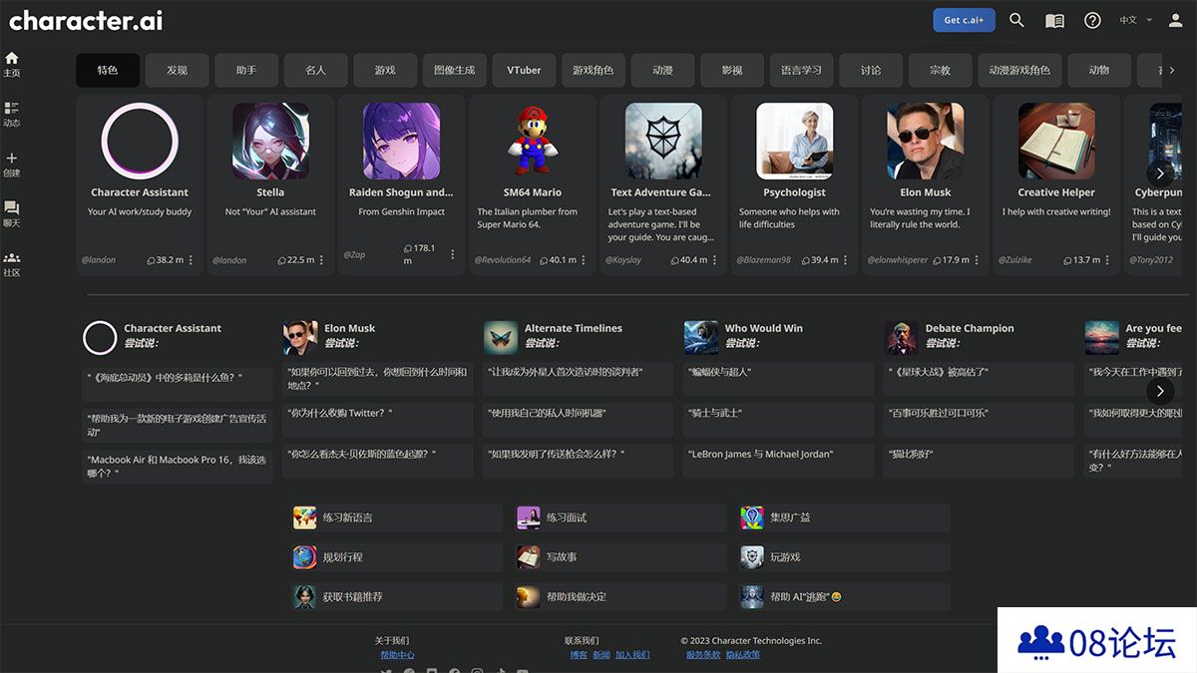
Task: Open the 服务条款 link
Action: (703, 655)
